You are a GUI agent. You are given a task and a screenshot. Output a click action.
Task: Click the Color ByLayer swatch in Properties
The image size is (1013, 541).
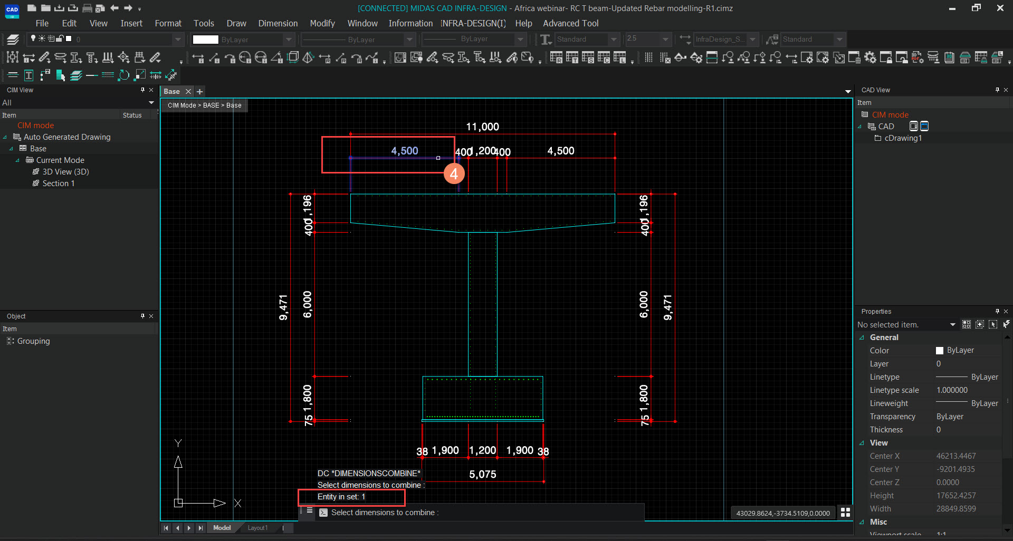coord(940,351)
